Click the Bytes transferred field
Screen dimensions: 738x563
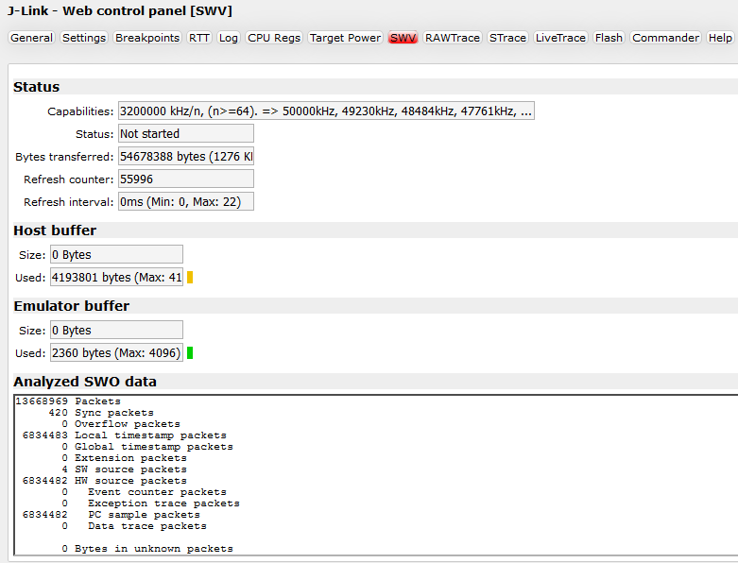[186, 156]
